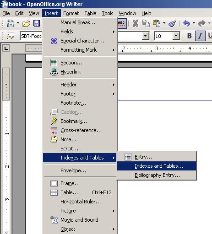
Task: Click the Redo arrow icon
Action: (x=202, y=24)
